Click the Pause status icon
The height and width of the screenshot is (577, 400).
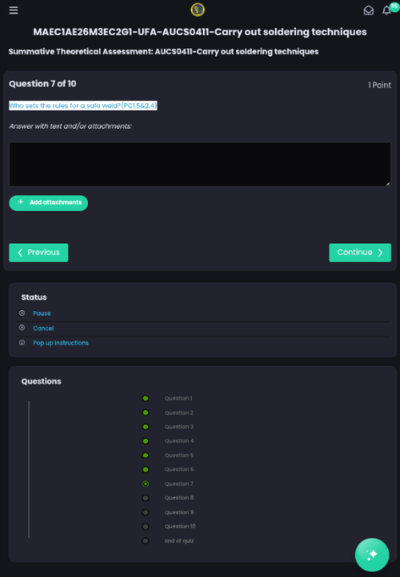pos(22,313)
